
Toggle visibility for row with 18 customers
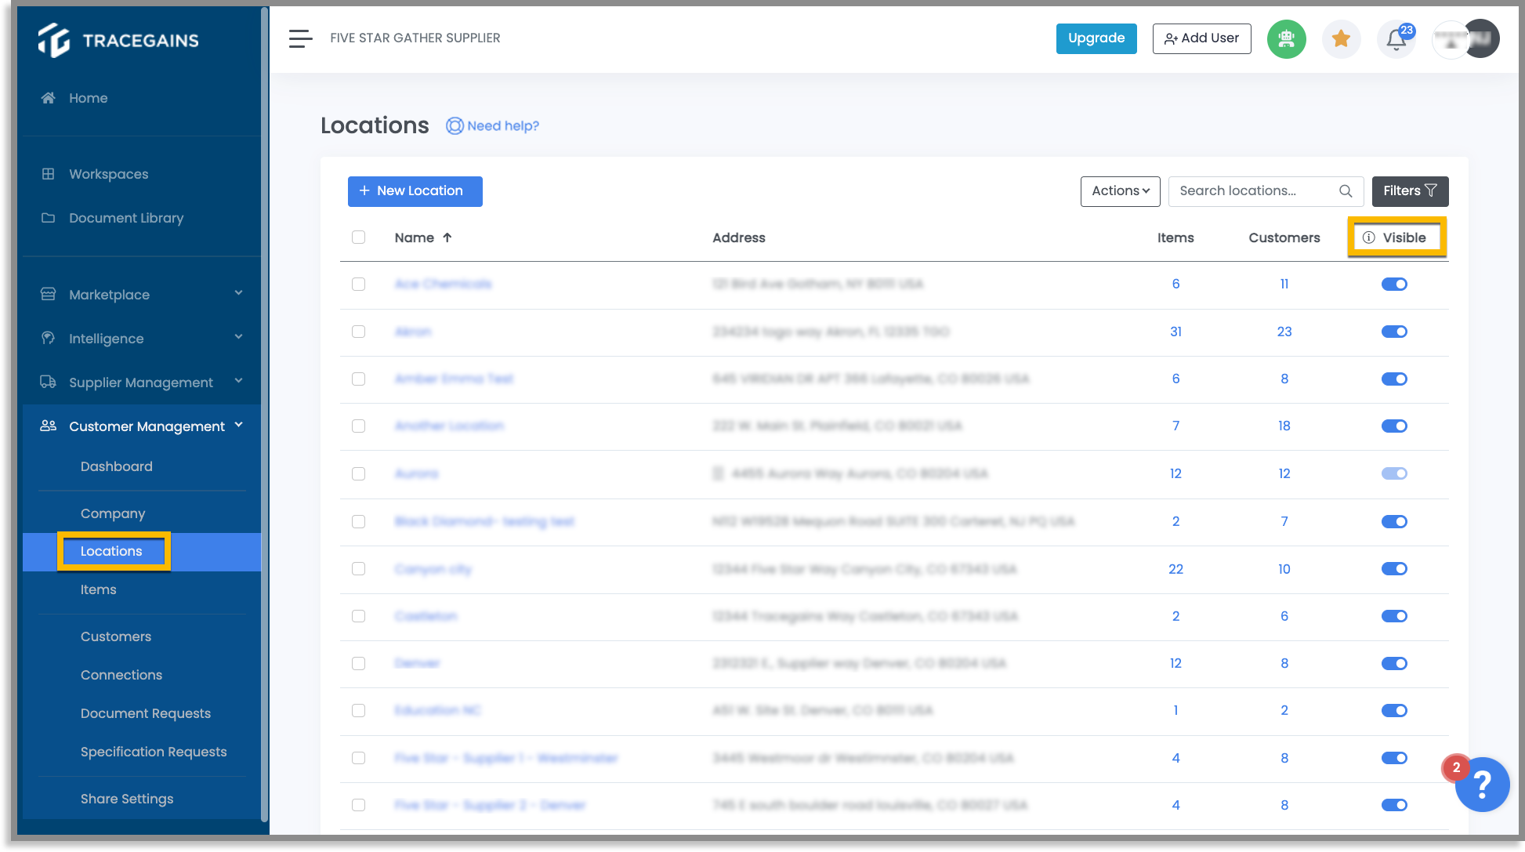[1394, 426]
